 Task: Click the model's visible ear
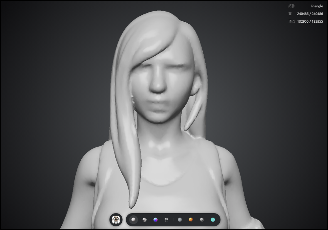(195, 87)
